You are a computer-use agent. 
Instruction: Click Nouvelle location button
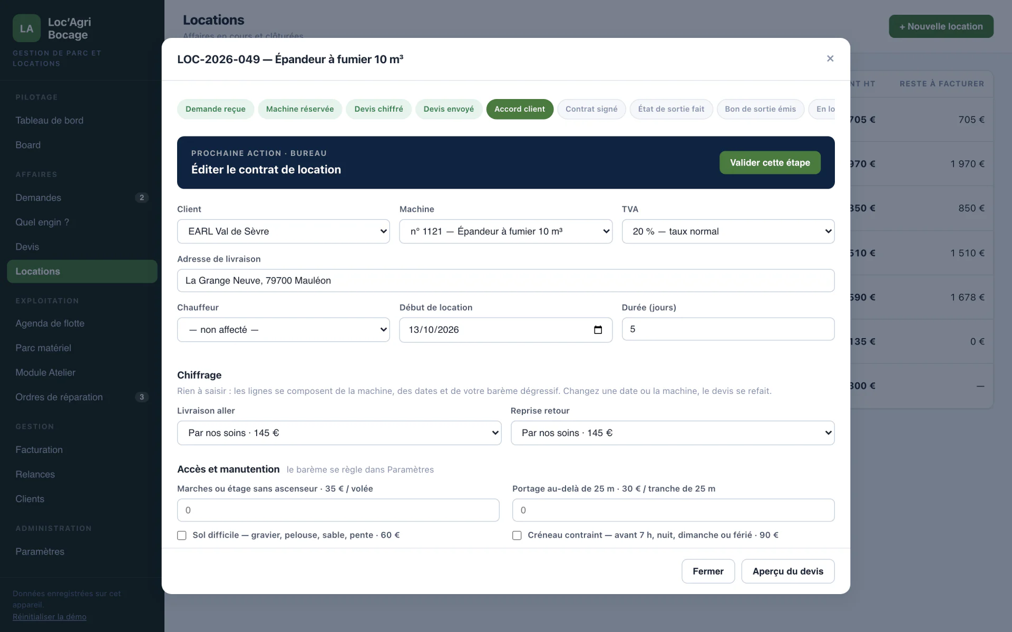[x=941, y=26]
